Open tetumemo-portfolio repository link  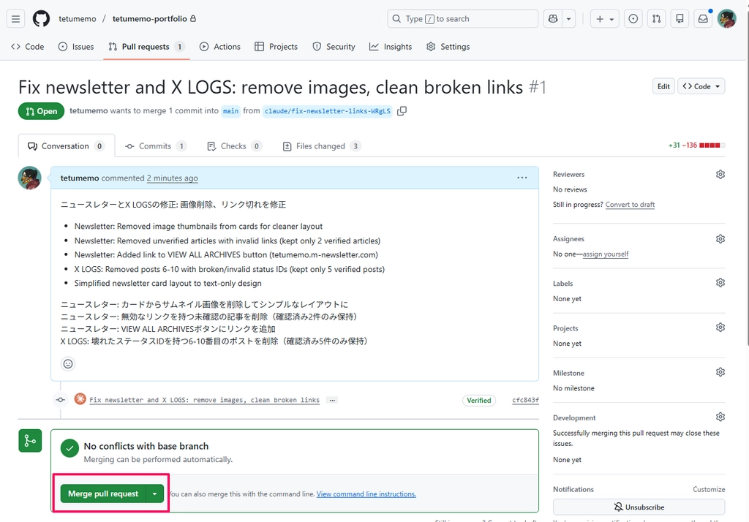click(x=149, y=18)
